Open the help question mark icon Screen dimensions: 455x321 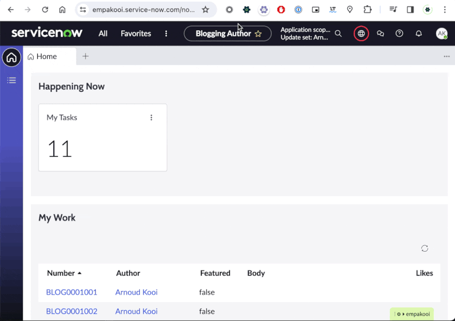click(x=399, y=34)
